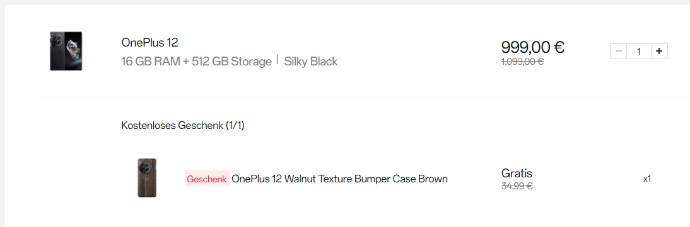The height and width of the screenshot is (227, 690).
Task: Click the crossed-out 34,99 € price
Action: tap(517, 186)
